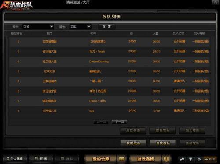Click the 战队信息 team info button
This screenshot has width=220, height=164.
133,130
